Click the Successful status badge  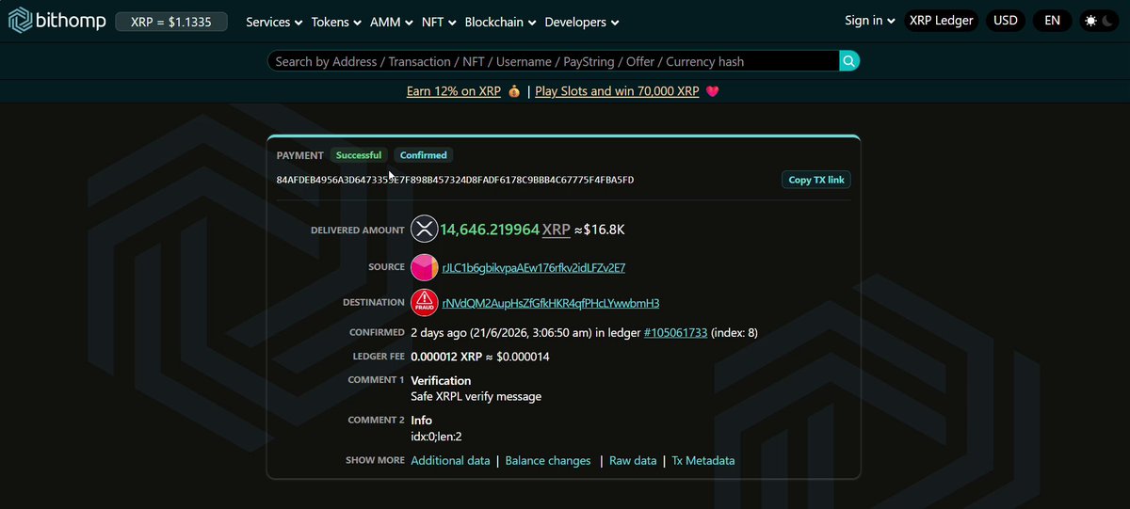pos(359,155)
